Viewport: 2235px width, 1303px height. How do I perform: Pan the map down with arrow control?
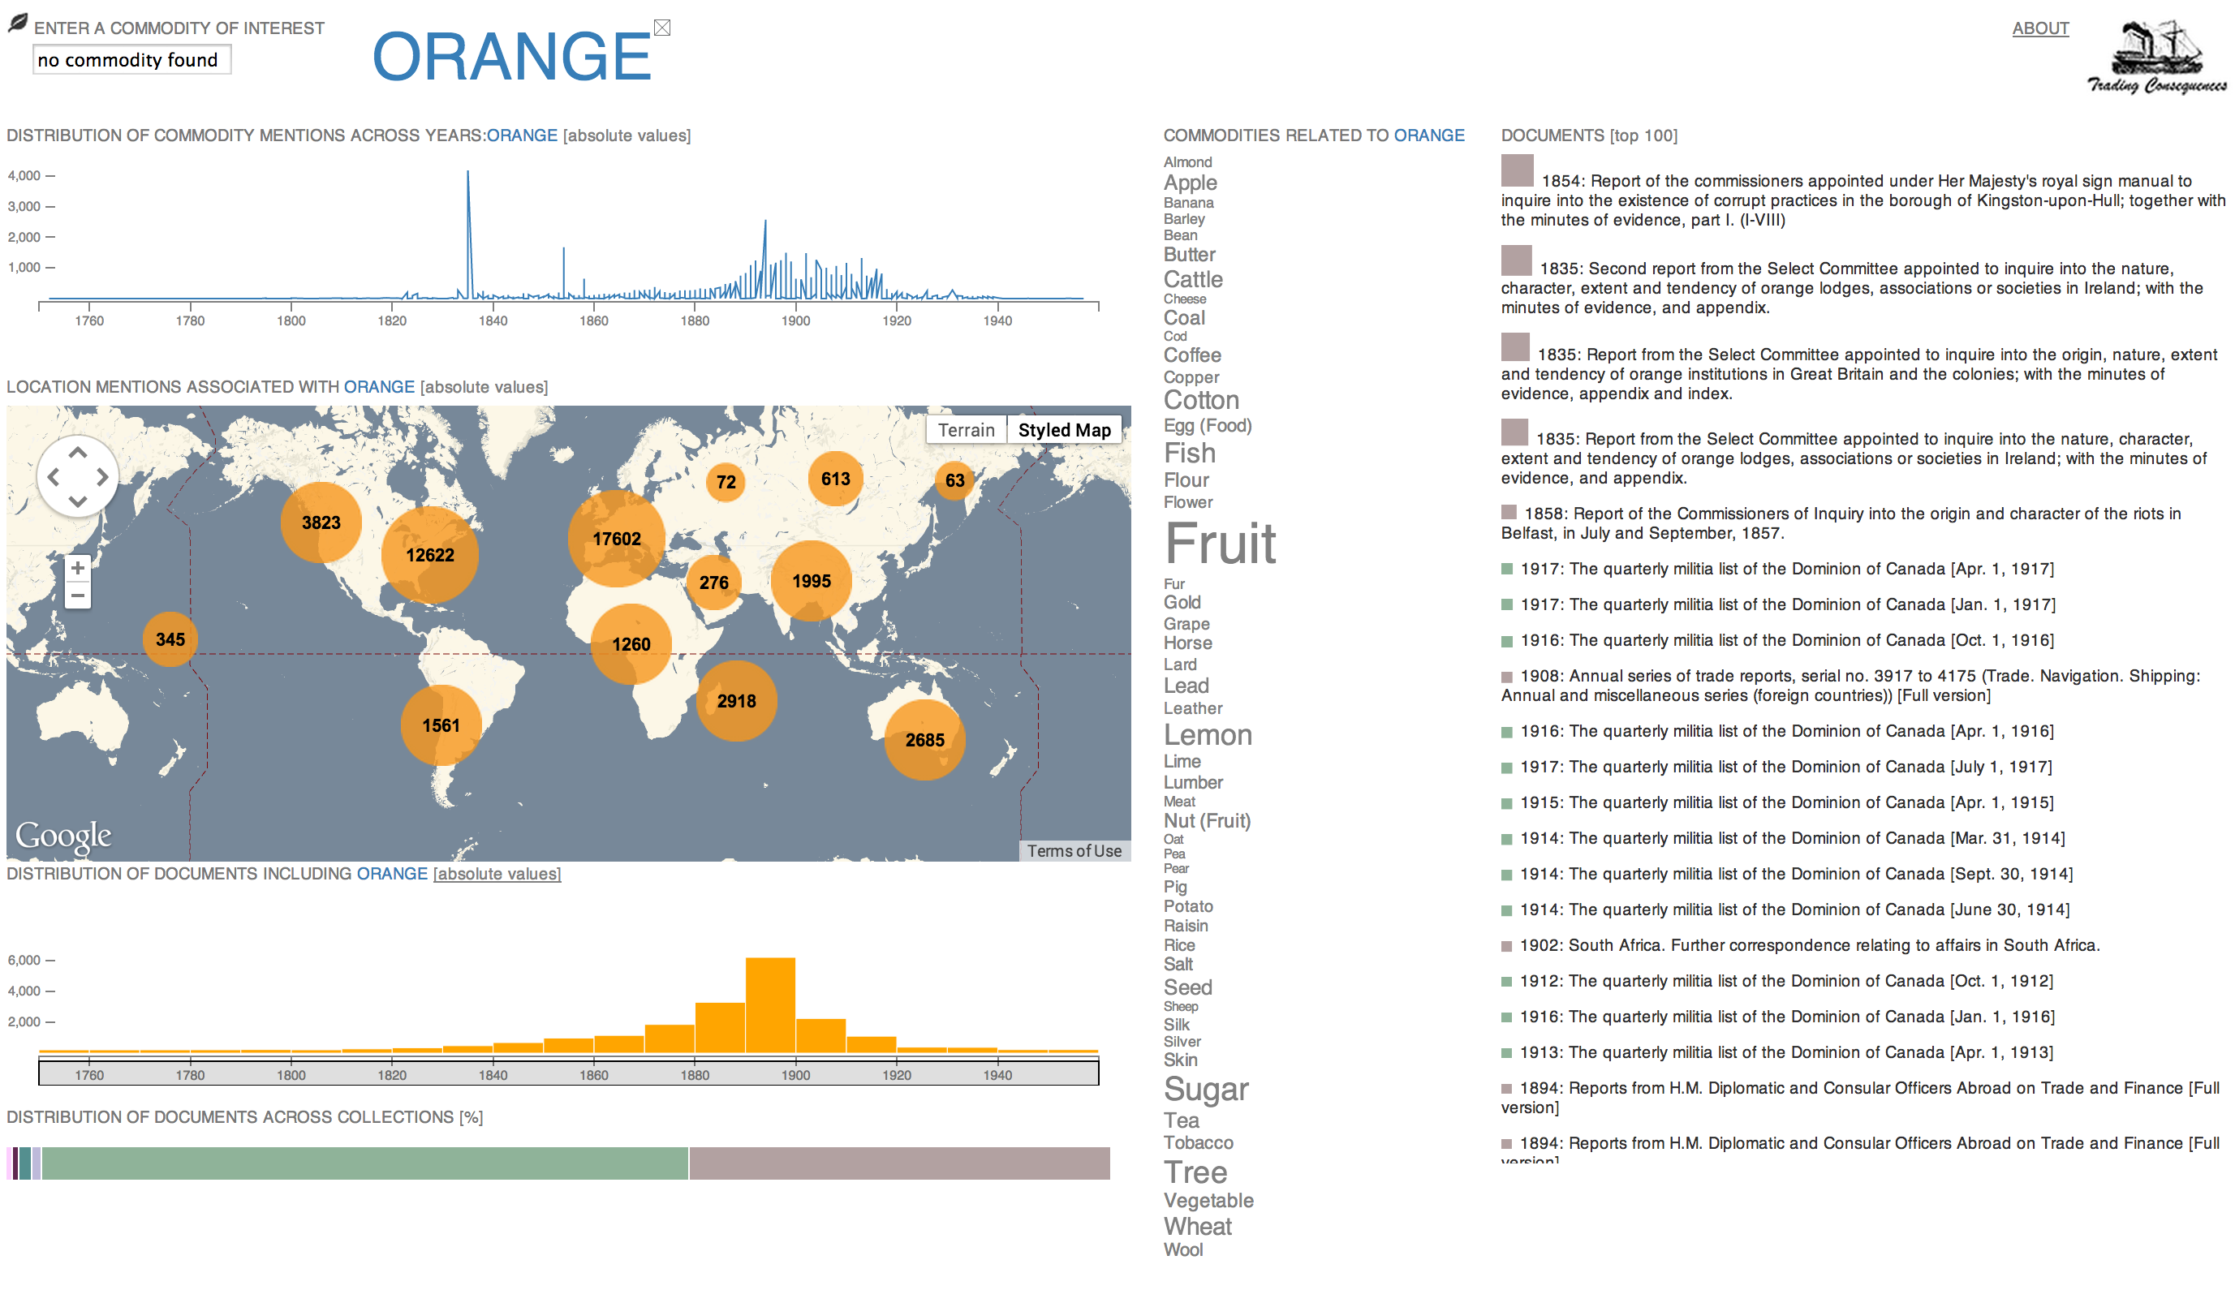[x=78, y=501]
